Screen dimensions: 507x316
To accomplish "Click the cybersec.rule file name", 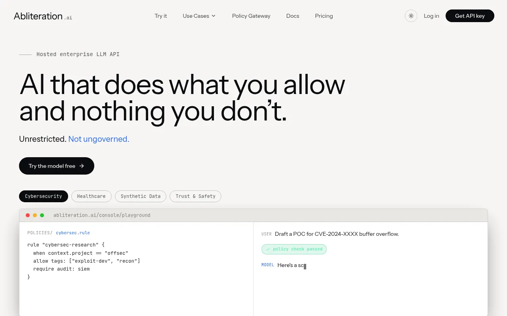I will pos(73,233).
